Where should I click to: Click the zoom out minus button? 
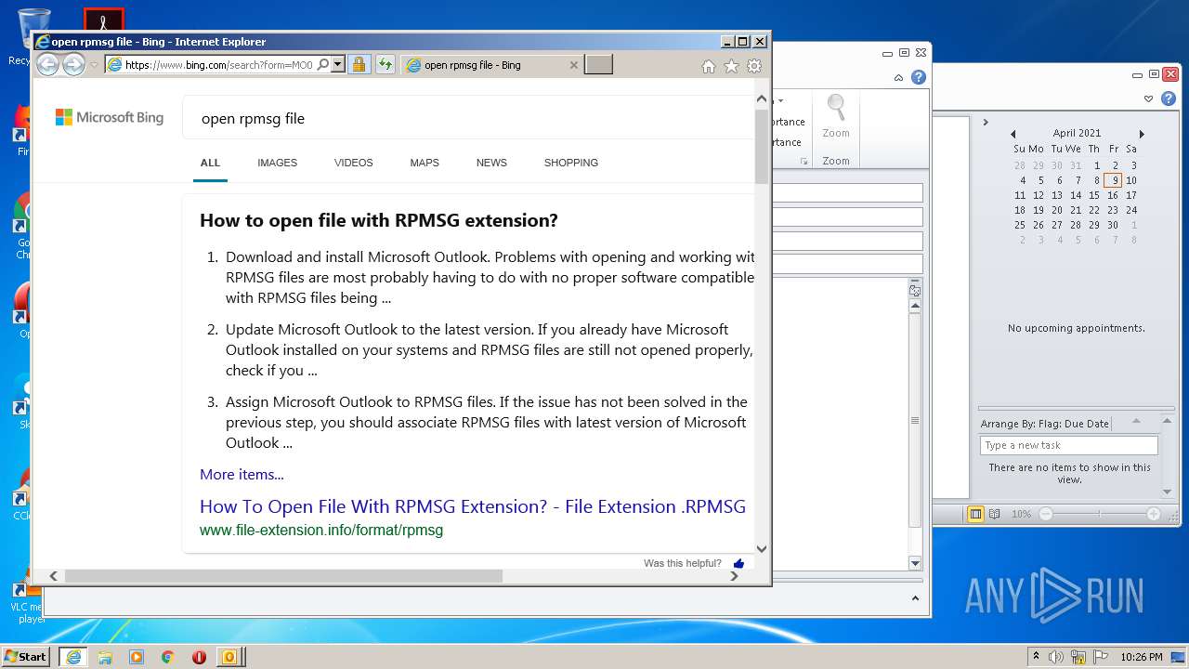click(1046, 514)
